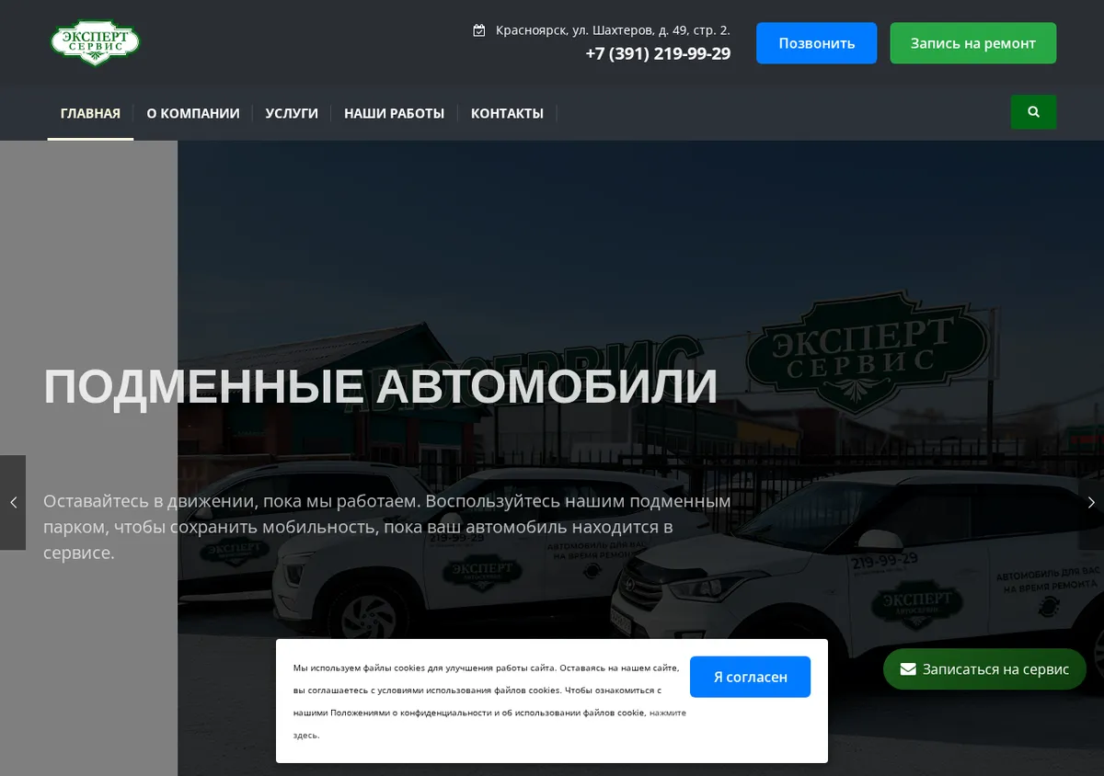This screenshot has height=776, width=1104.
Task: Open the Контакты page
Action: pos(507,113)
